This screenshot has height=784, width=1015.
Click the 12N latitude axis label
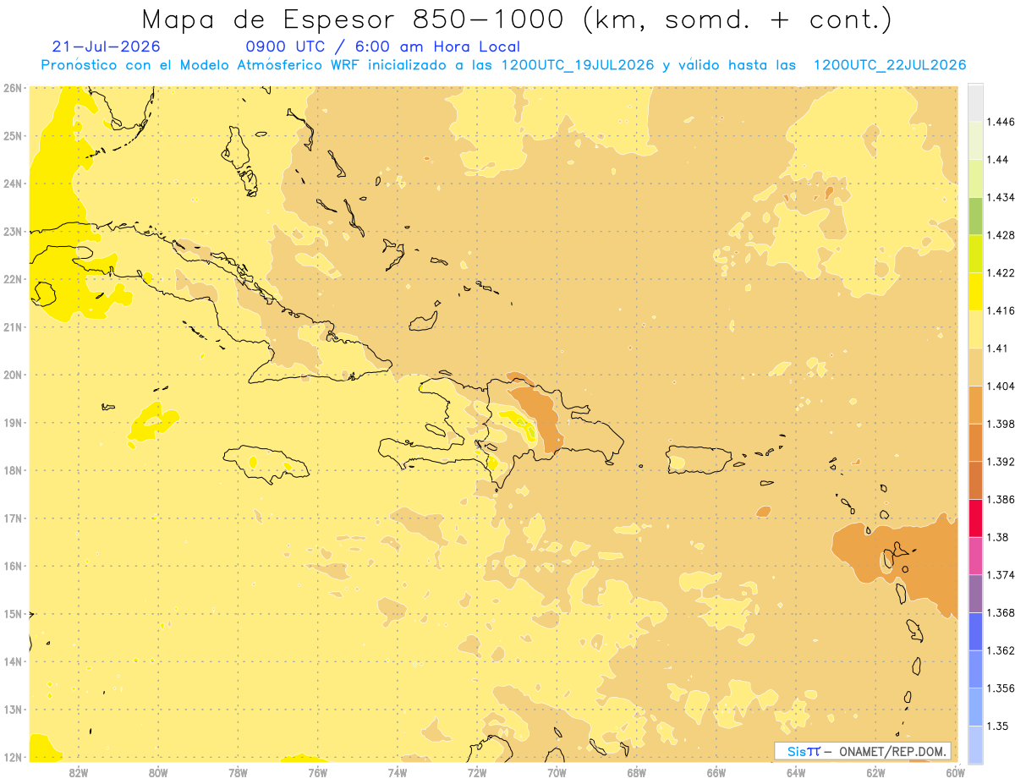click(12, 757)
